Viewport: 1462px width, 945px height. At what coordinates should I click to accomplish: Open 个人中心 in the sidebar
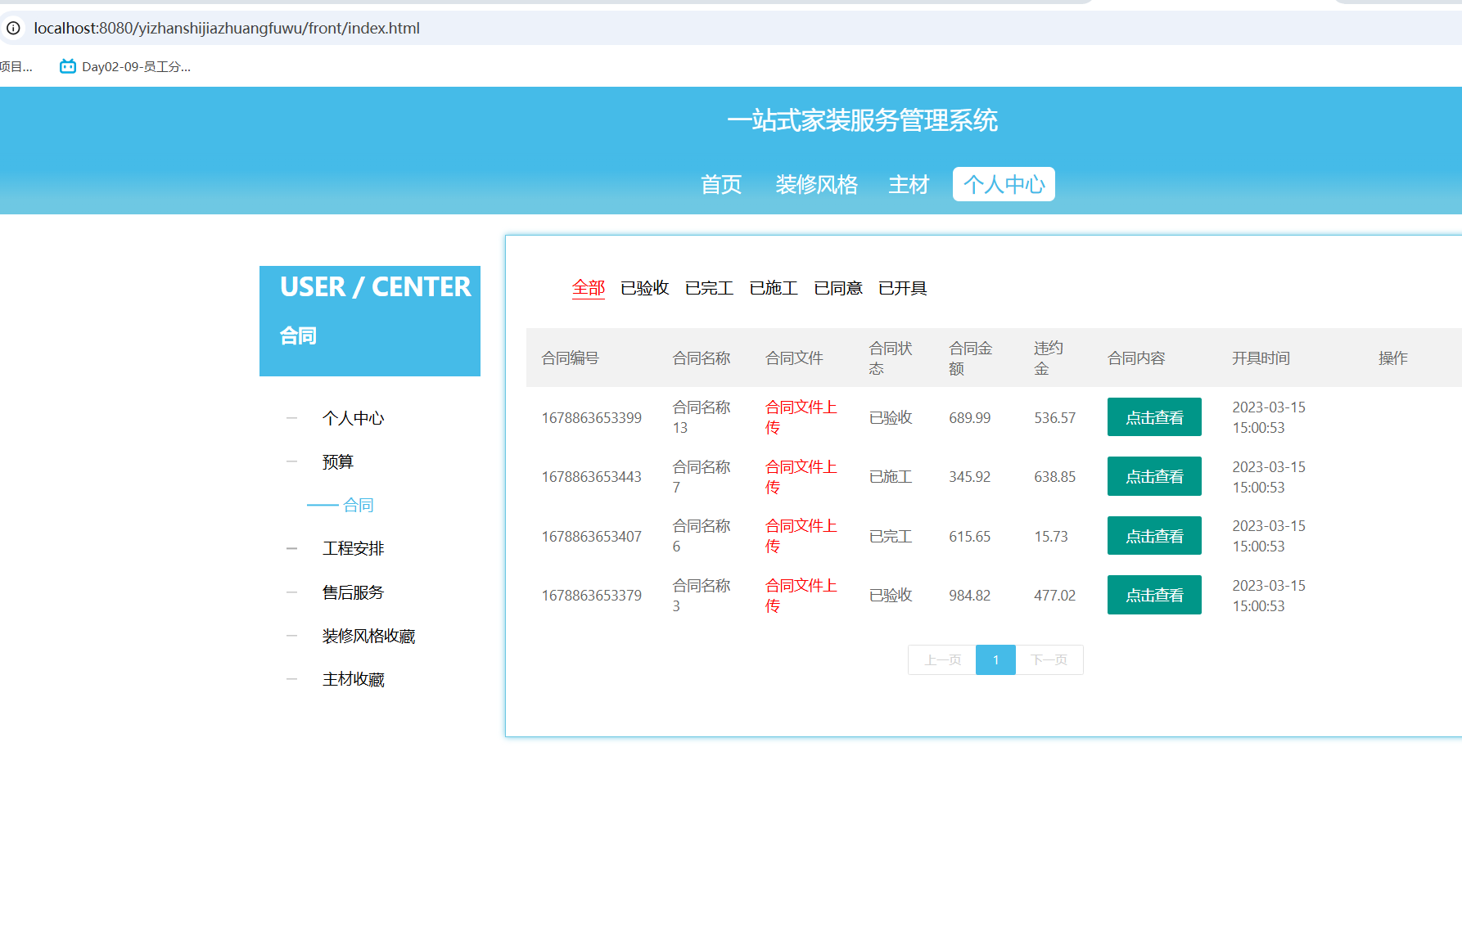(353, 418)
